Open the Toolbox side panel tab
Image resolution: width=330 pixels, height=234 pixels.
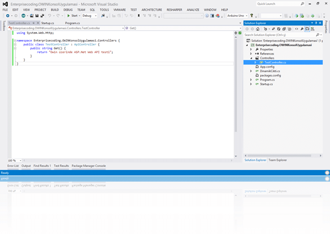click(3, 26)
